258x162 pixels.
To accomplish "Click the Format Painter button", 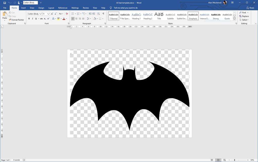I will [16, 20].
